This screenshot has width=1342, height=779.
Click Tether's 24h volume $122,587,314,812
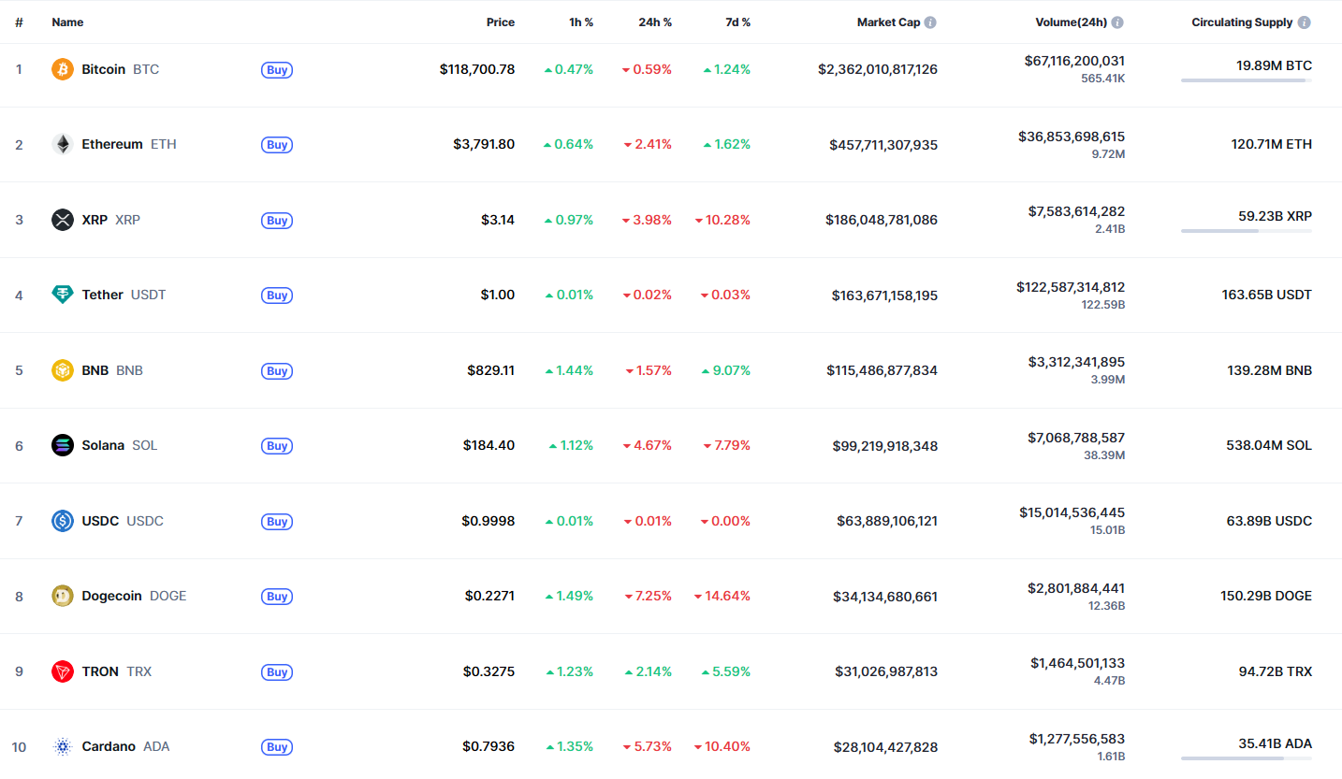pos(1071,287)
